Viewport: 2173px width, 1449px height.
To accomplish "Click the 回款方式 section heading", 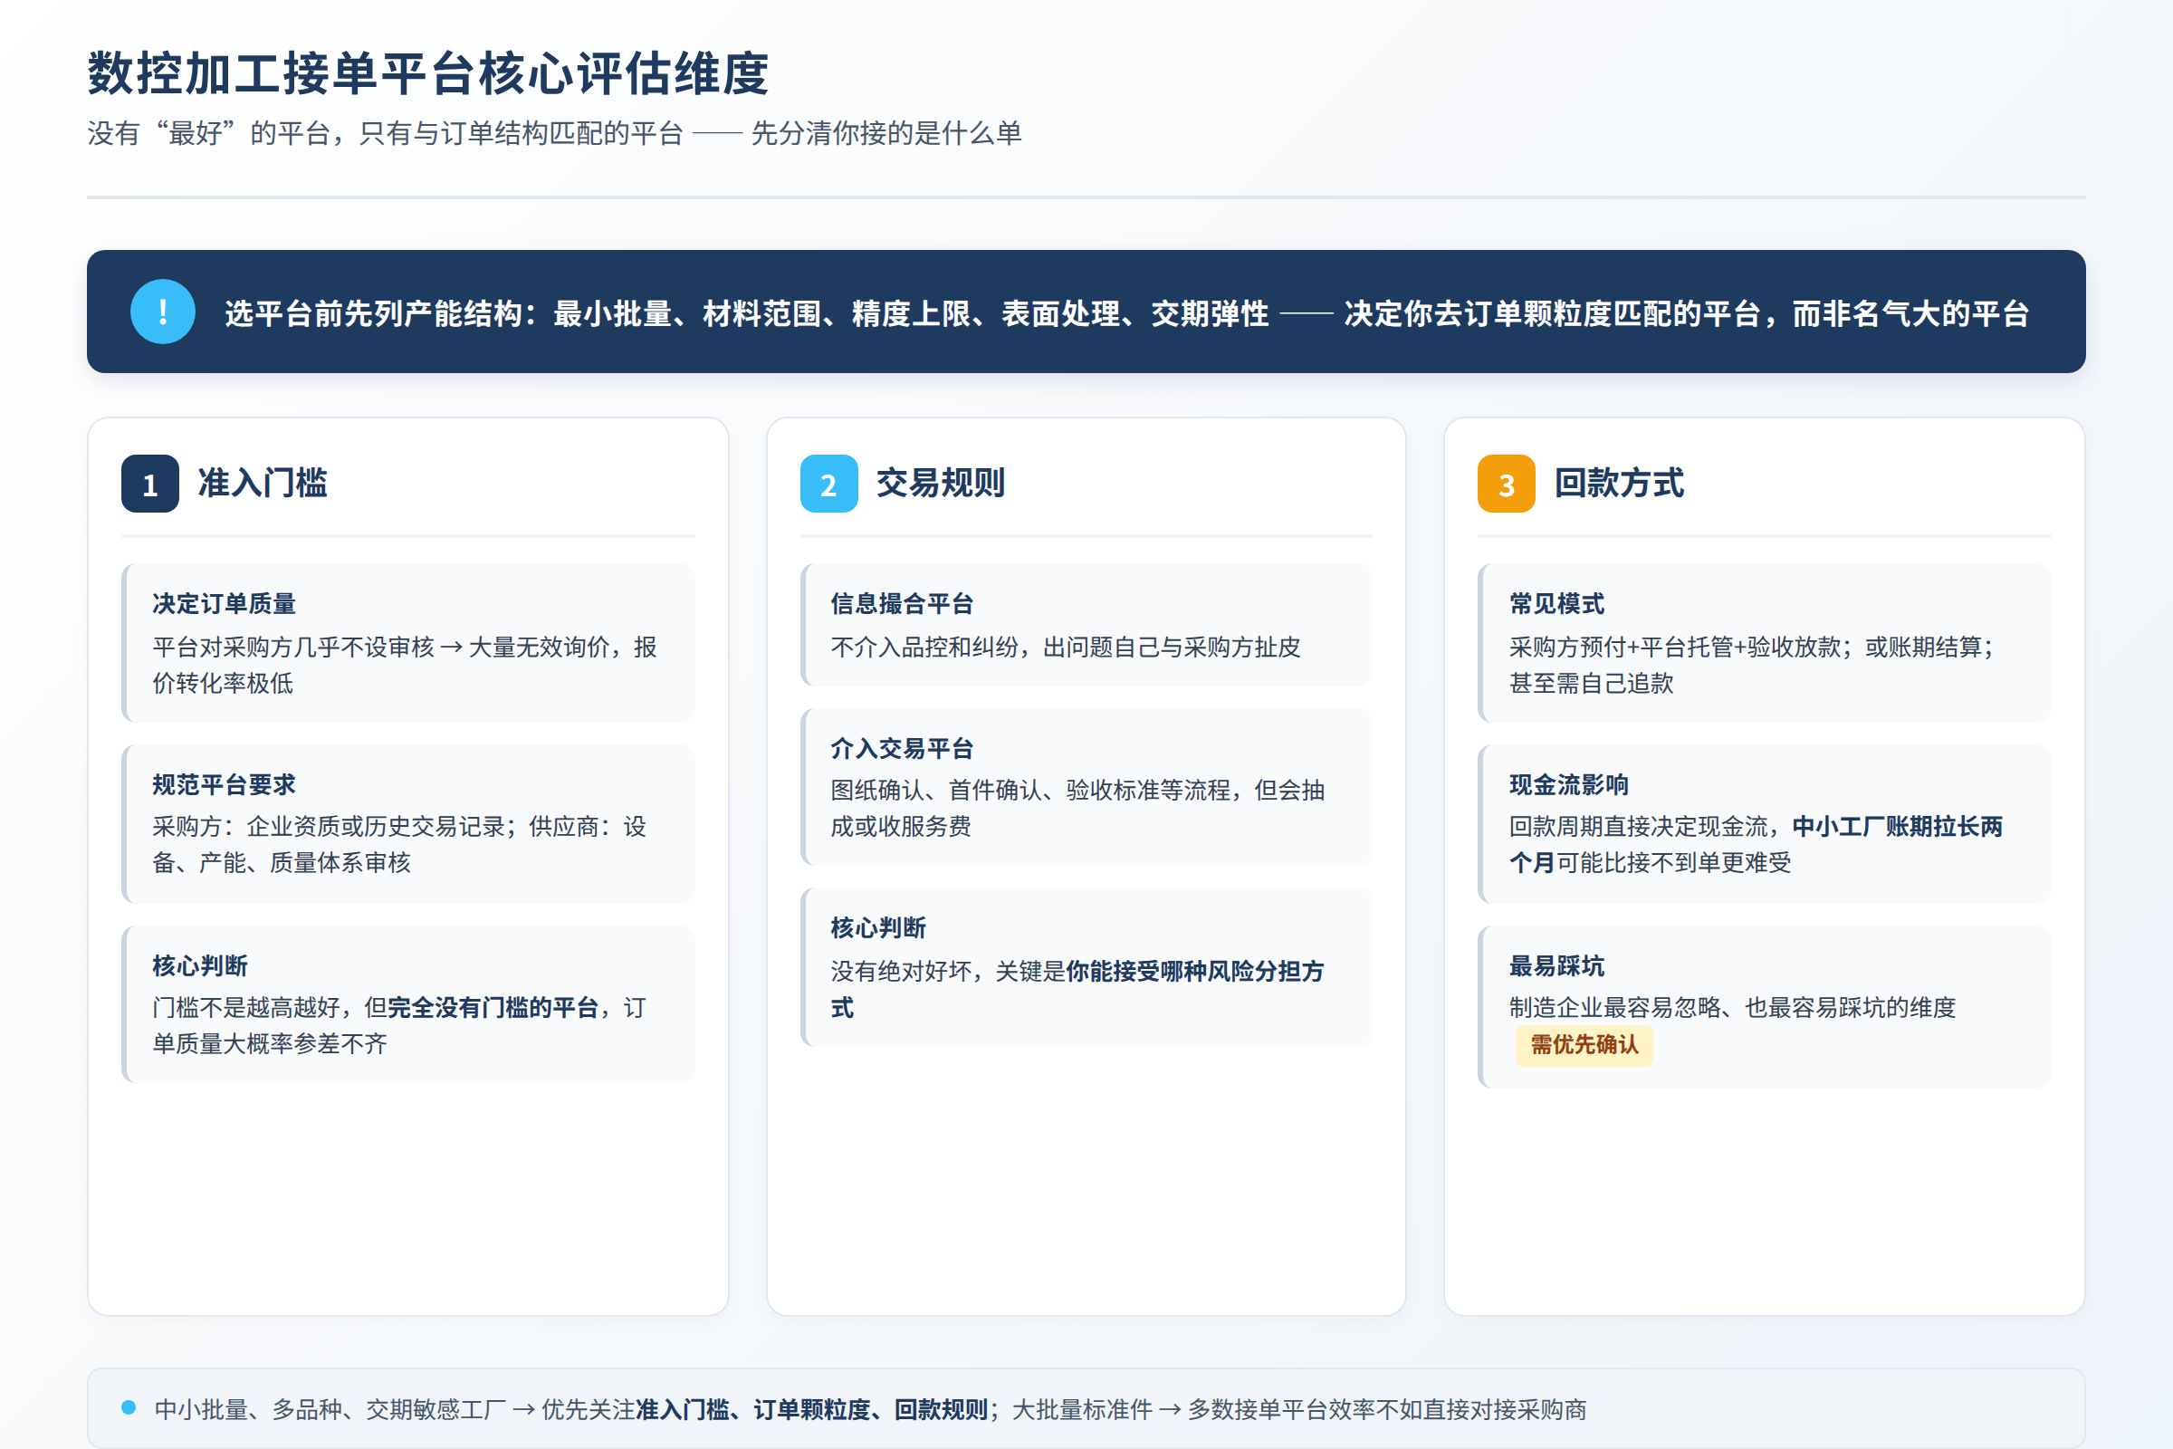I will point(1619,484).
